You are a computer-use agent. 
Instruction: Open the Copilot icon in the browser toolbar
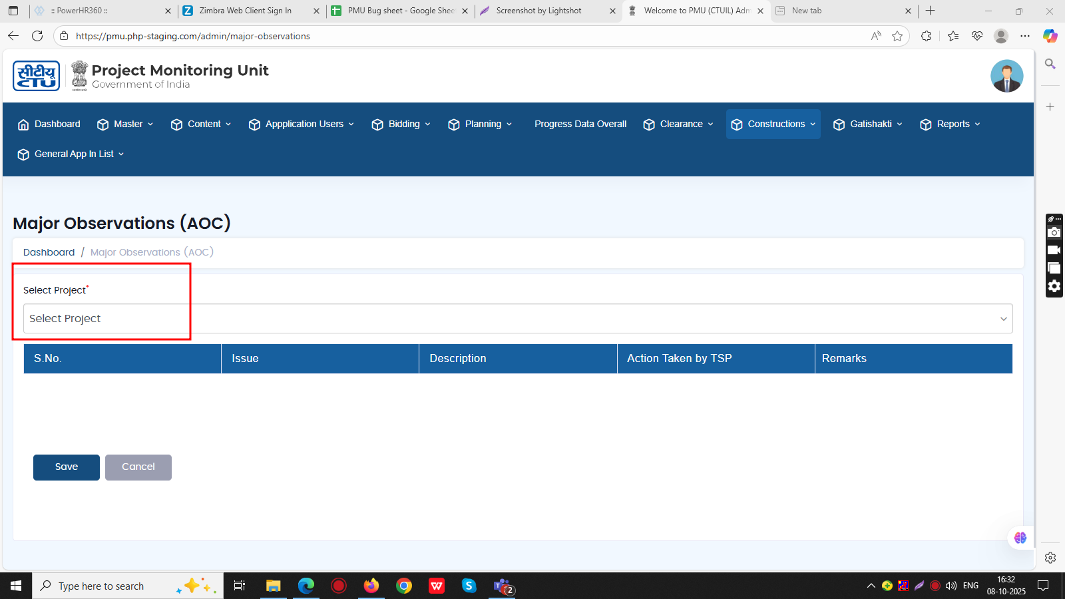1050,36
